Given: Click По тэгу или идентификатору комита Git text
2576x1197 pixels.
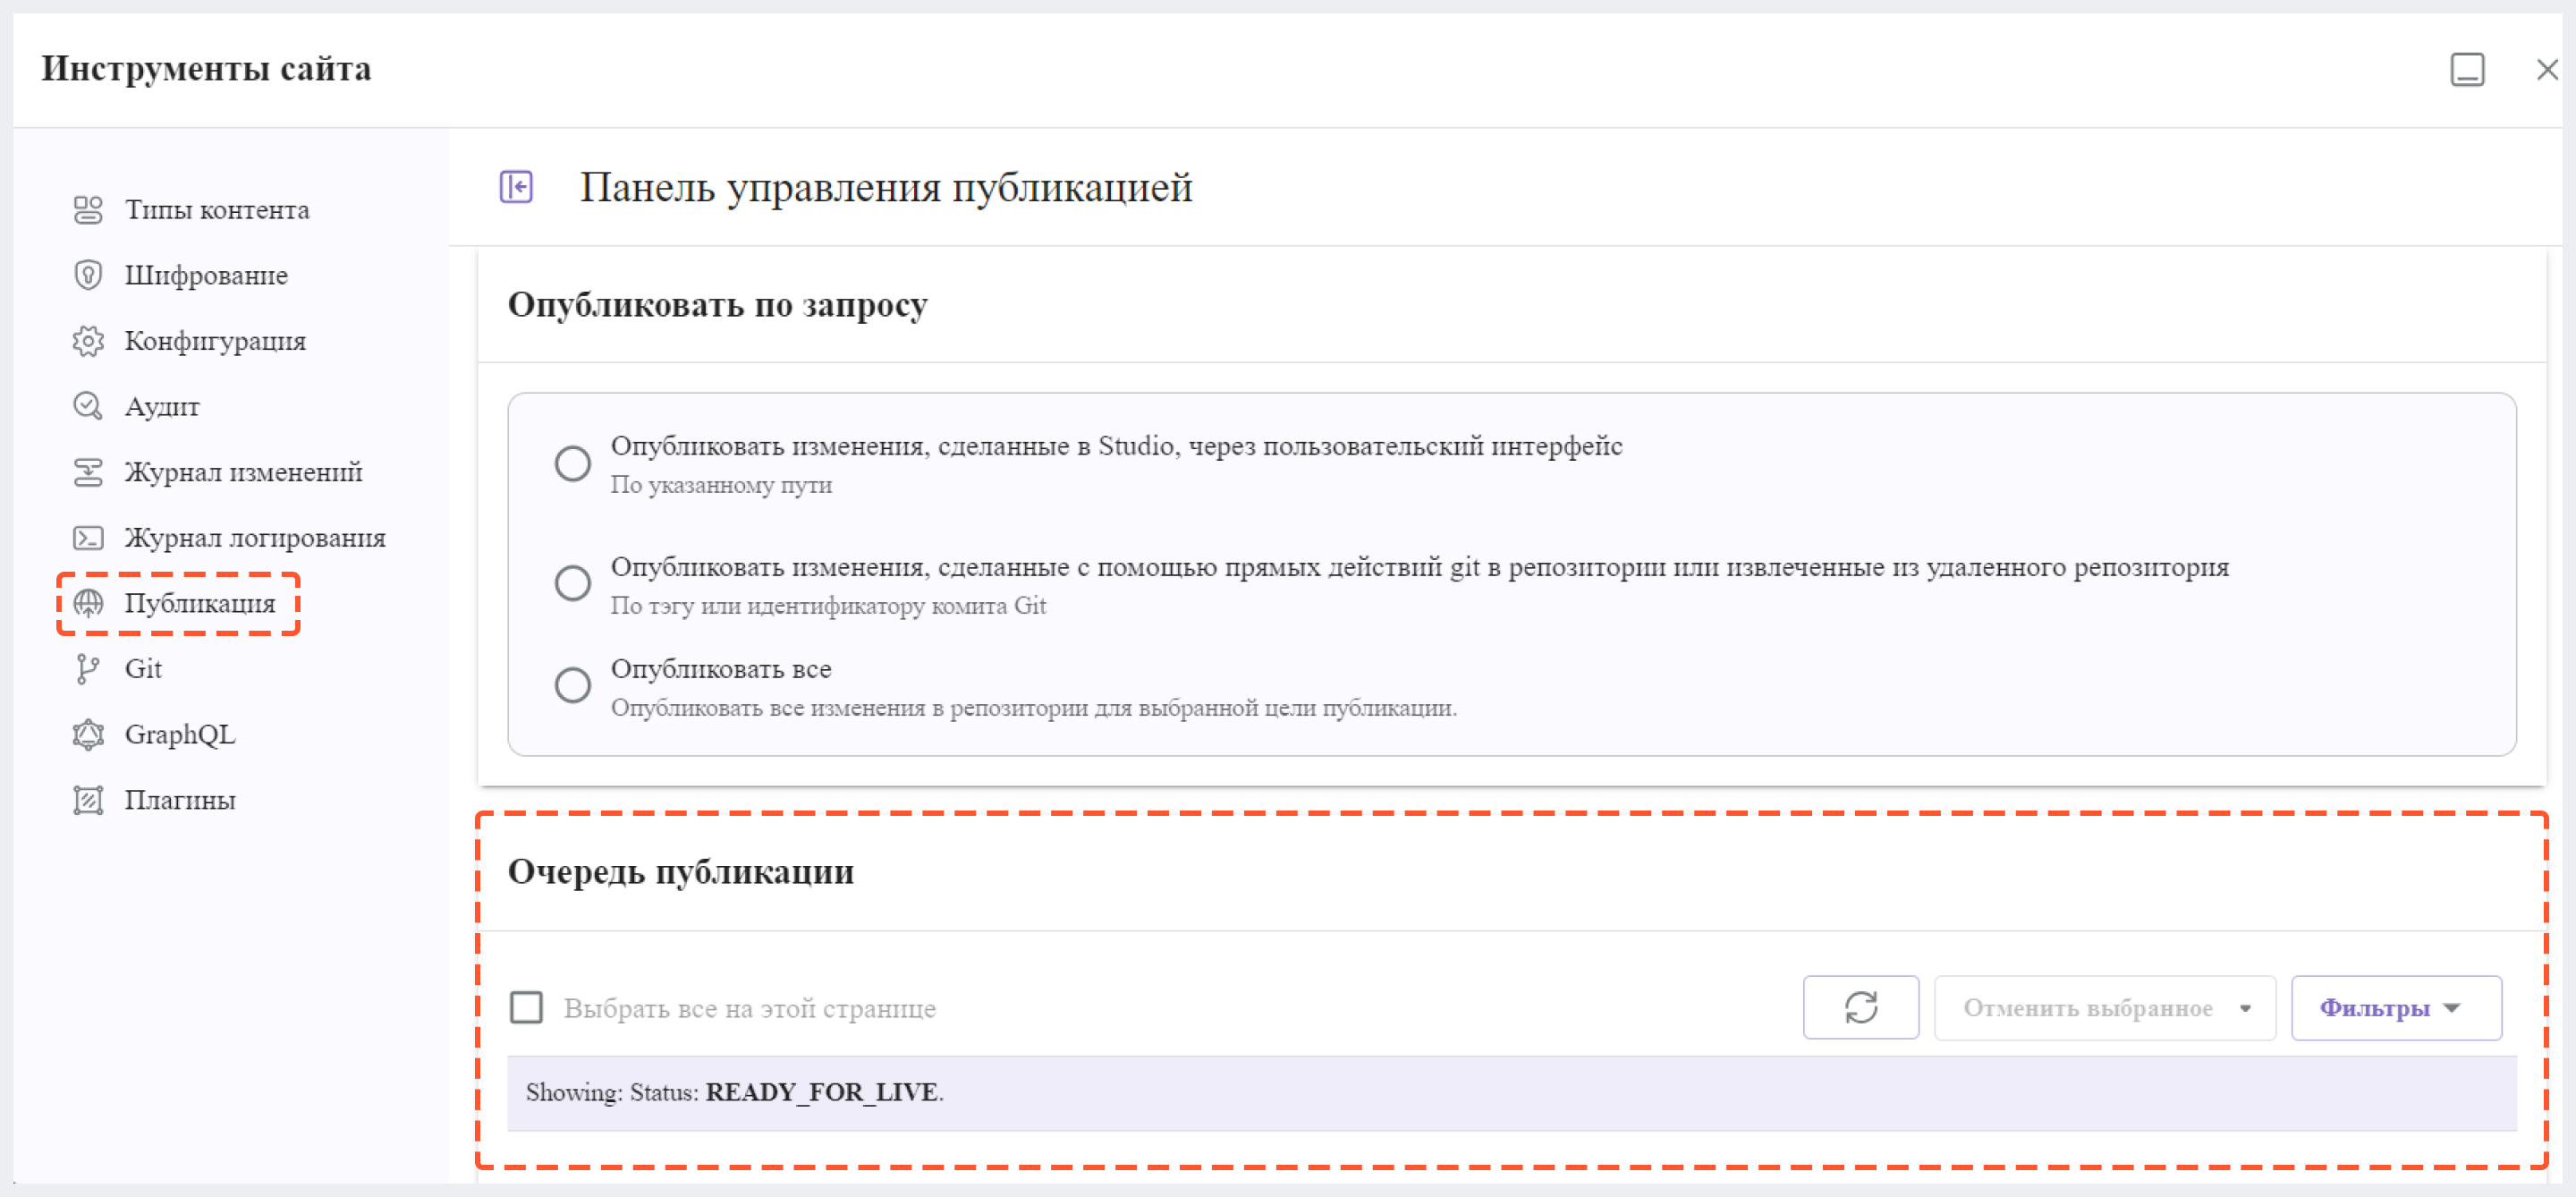Looking at the screenshot, I should (828, 606).
